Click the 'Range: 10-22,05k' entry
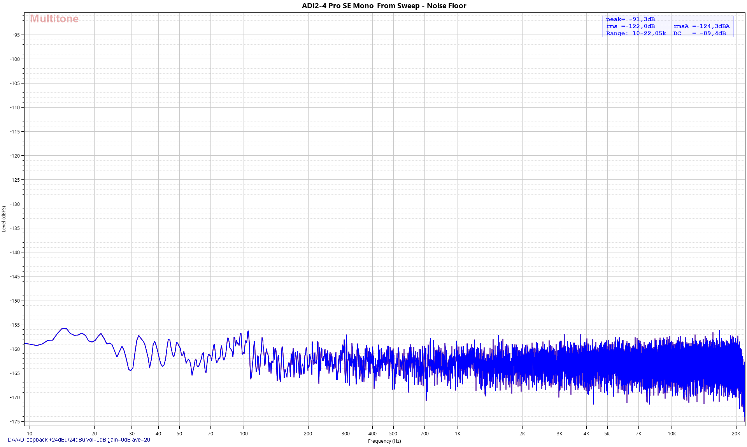The image size is (747, 447). [x=636, y=33]
